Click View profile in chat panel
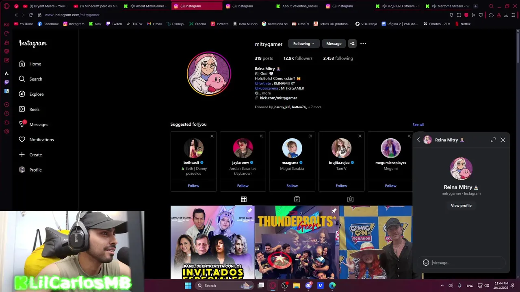520x292 pixels. (x=461, y=206)
